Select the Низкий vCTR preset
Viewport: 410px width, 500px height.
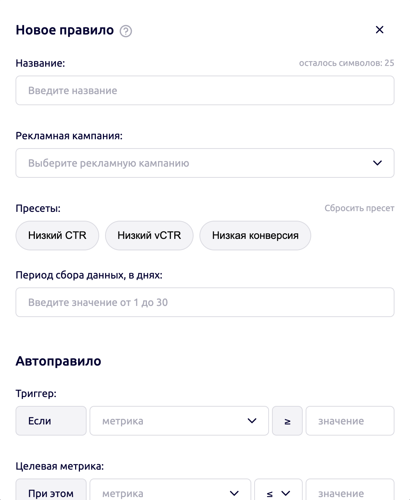point(149,235)
